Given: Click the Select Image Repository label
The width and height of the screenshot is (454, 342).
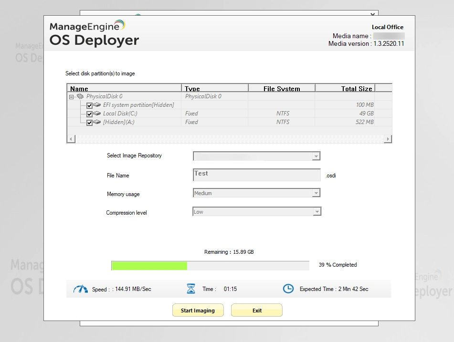Looking at the screenshot, I should (x=134, y=155).
